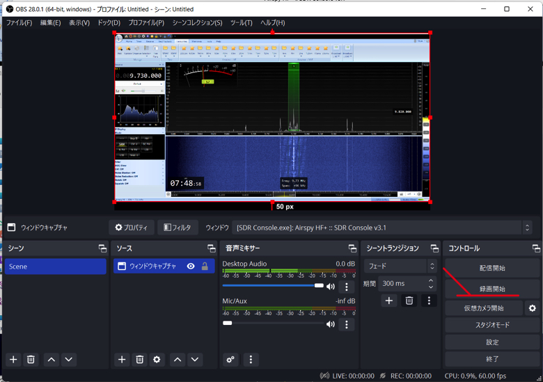Click the 期間 300 ms field
Viewport: 543px width, 382px height.
pyautogui.click(x=407, y=284)
